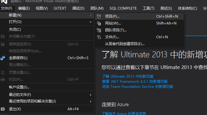Select the 新建(N) menu entry
207x115 pixels.
tap(47, 15)
